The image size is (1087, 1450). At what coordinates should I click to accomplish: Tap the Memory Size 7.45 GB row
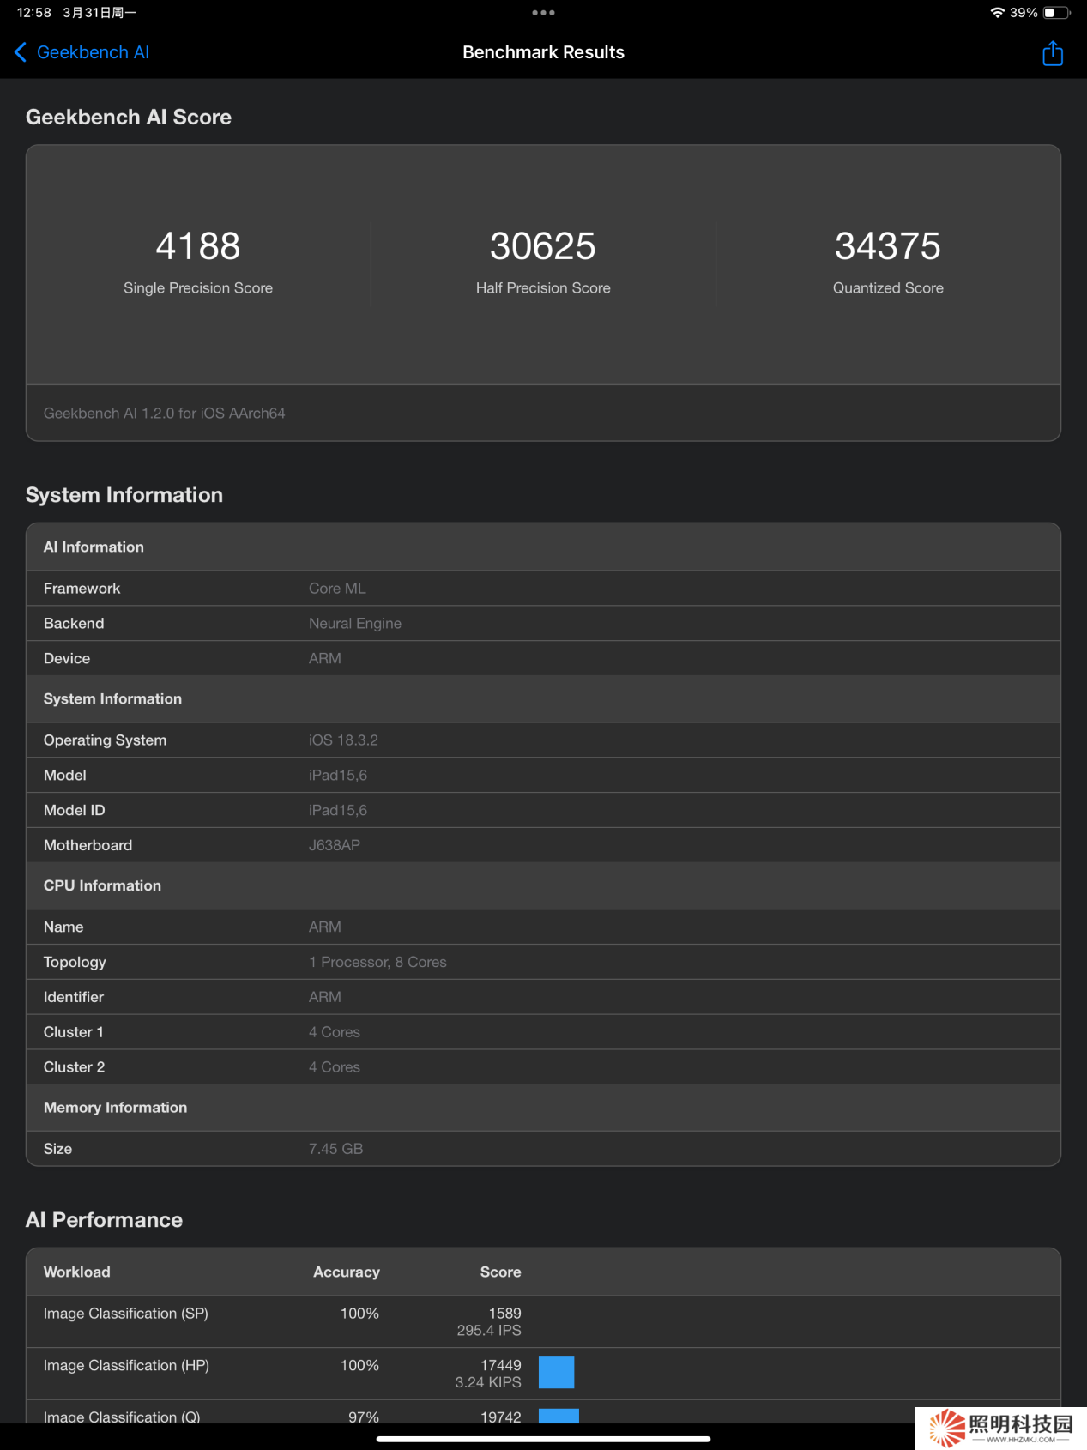[x=543, y=1149]
